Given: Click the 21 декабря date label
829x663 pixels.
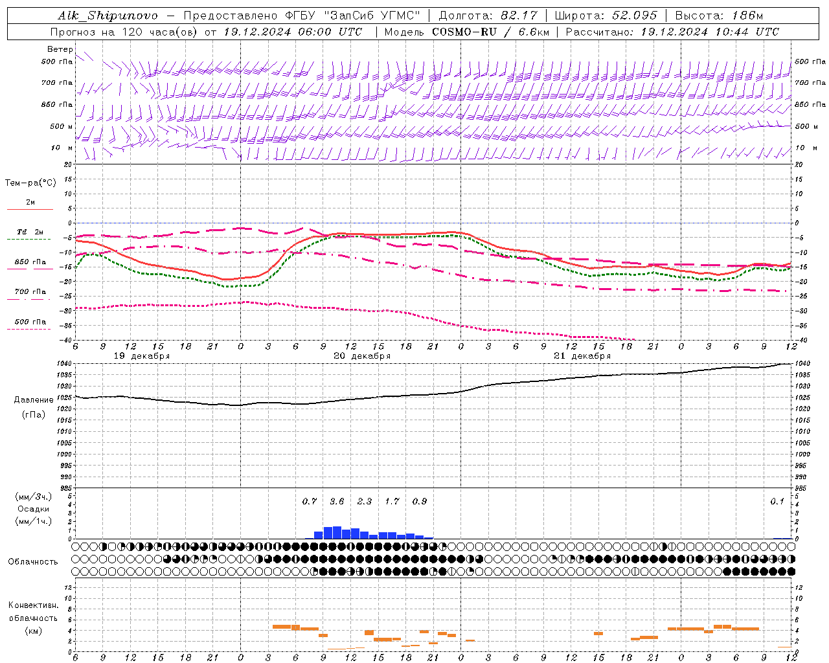Looking at the screenshot, I should point(582,356).
